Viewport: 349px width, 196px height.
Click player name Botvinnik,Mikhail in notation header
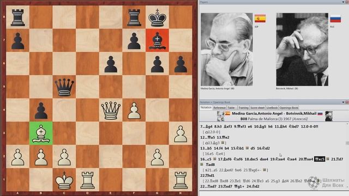(x=301, y=113)
